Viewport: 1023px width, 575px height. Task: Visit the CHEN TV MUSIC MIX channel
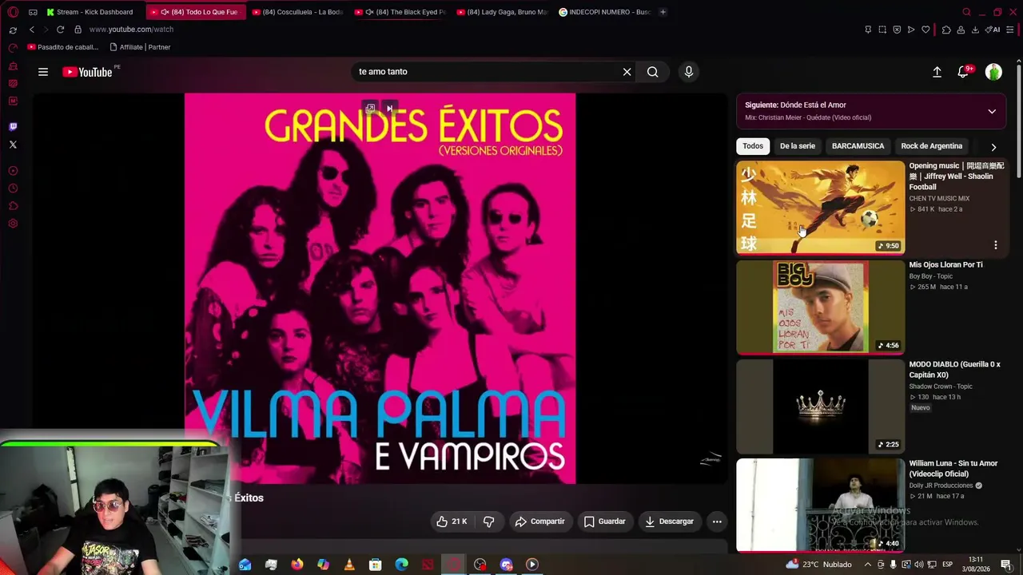[939, 199]
